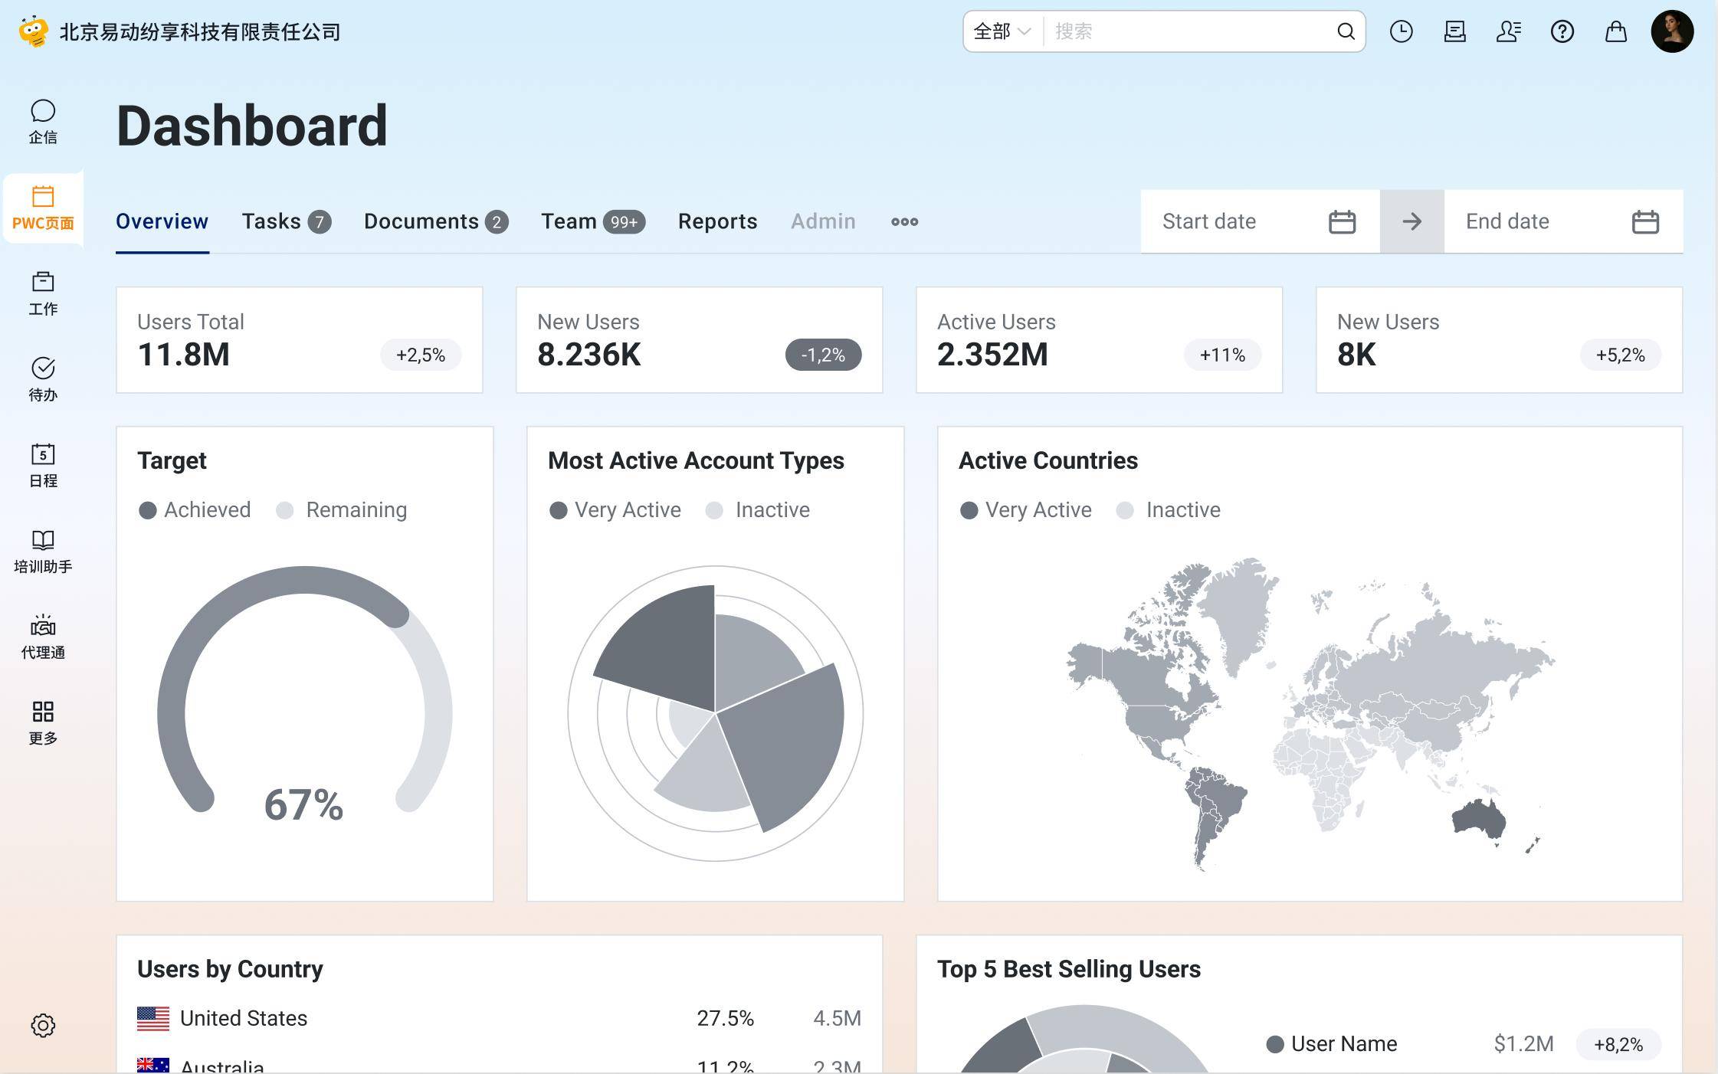1718x1074 pixels.
Task: Open the contacts icon in header
Action: pyautogui.click(x=1508, y=31)
